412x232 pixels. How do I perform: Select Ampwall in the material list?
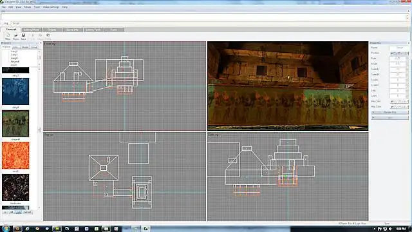tap(15, 62)
